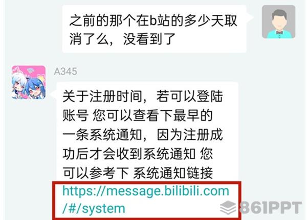Tap the pink anime avatar of A345
This screenshot has width=307, height=220.
(x=29, y=83)
